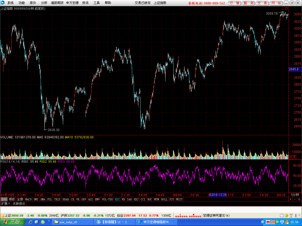Image resolution: width=302 pixels, height=226 pixels.
Task: Expand the quick launch overflow chevron
Action: (x=49, y=221)
